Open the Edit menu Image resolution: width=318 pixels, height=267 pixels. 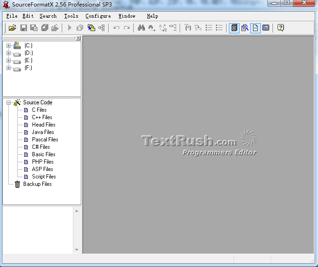click(x=28, y=16)
